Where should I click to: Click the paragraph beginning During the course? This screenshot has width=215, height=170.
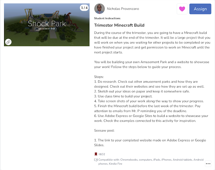(x=152, y=42)
